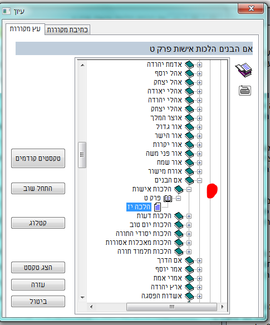The width and height of the screenshot is (270, 325).
Task: Collapse the הלכות אישות node
Action: click(x=189, y=190)
